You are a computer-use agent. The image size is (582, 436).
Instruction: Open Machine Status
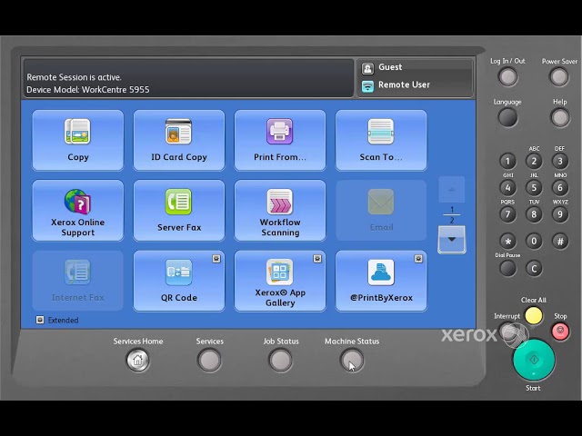352,360
